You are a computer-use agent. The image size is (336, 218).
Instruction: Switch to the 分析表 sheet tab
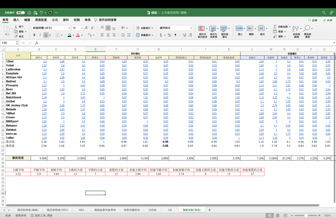[x=152, y=210]
